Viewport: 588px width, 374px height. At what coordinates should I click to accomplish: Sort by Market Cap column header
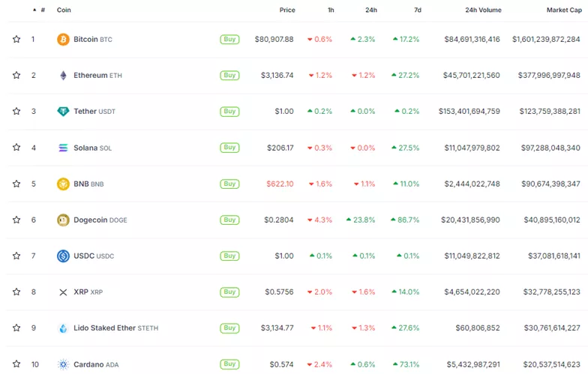pyautogui.click(x=564, y=10)
